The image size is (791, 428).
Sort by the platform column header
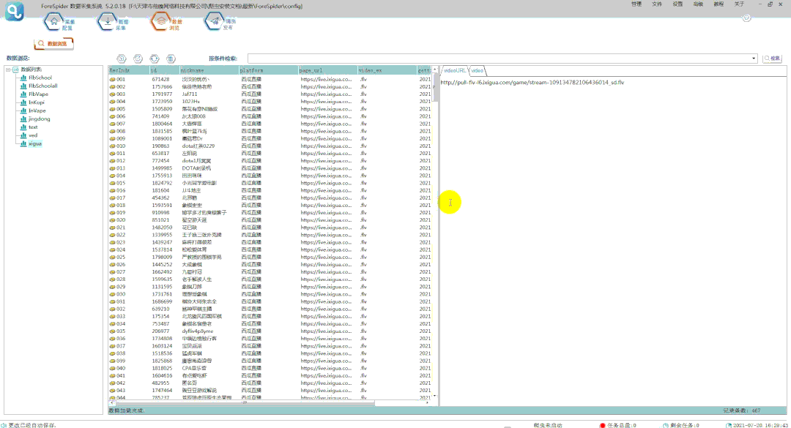pyautogui.click(x=268, y=70)
